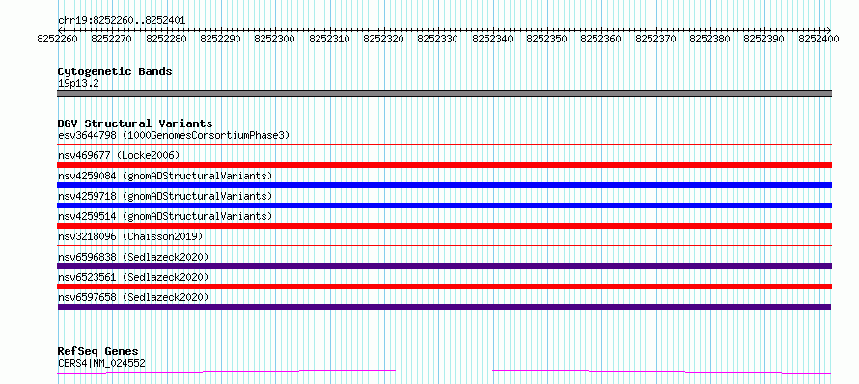Select the red nsv469677 variant bar
This screenshot has width=859, height=384.
click(x=444, y=165)
